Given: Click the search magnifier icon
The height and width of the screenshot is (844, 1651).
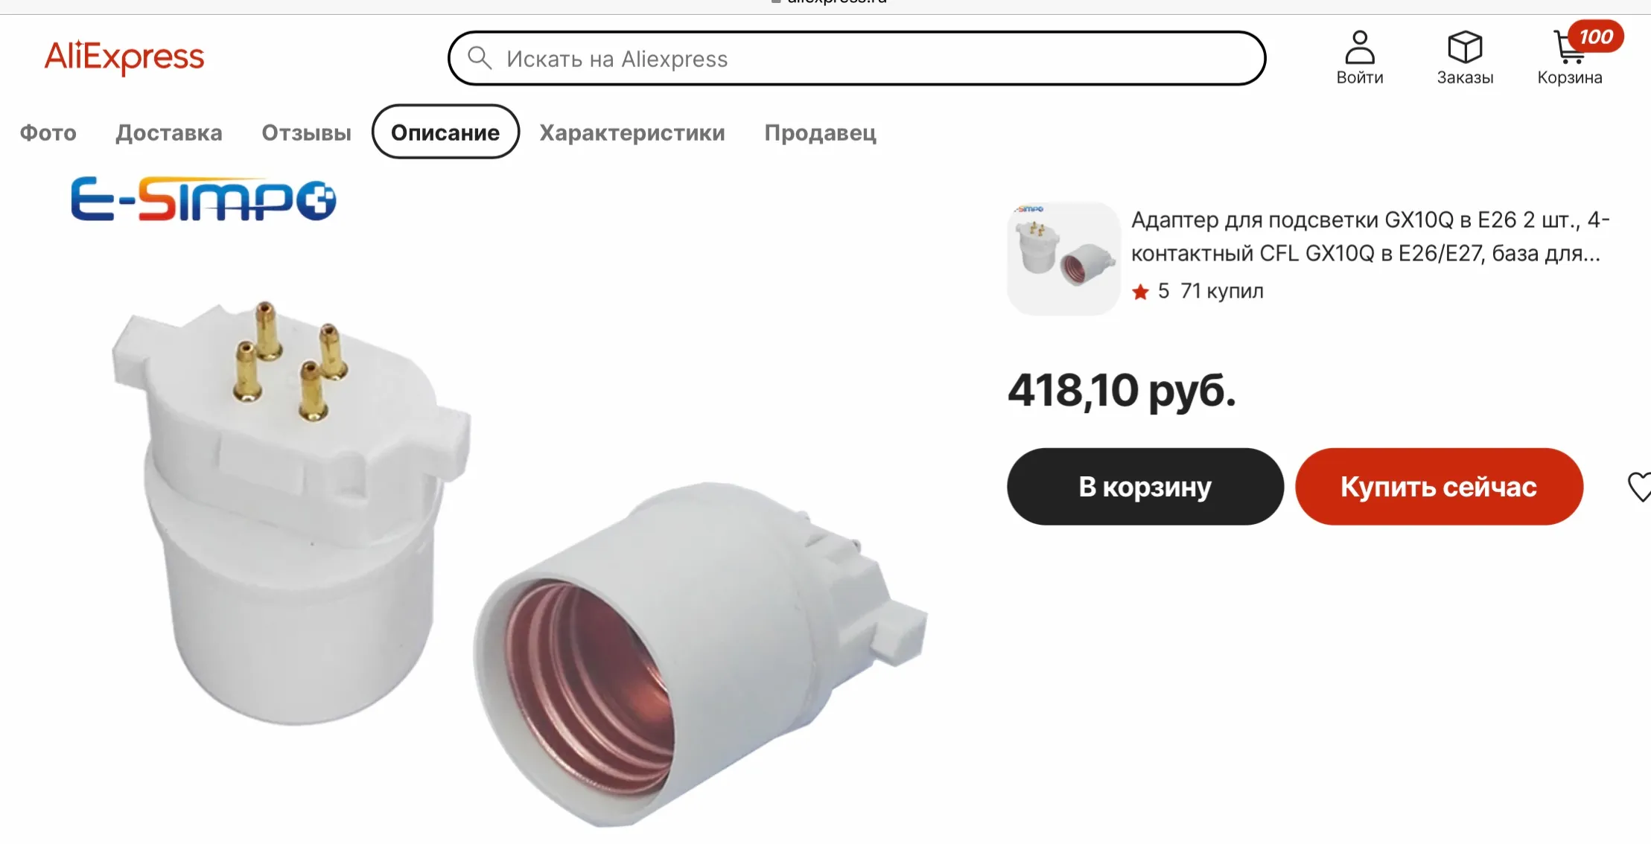Looking at the screenshot, I should tap(480, 57).
